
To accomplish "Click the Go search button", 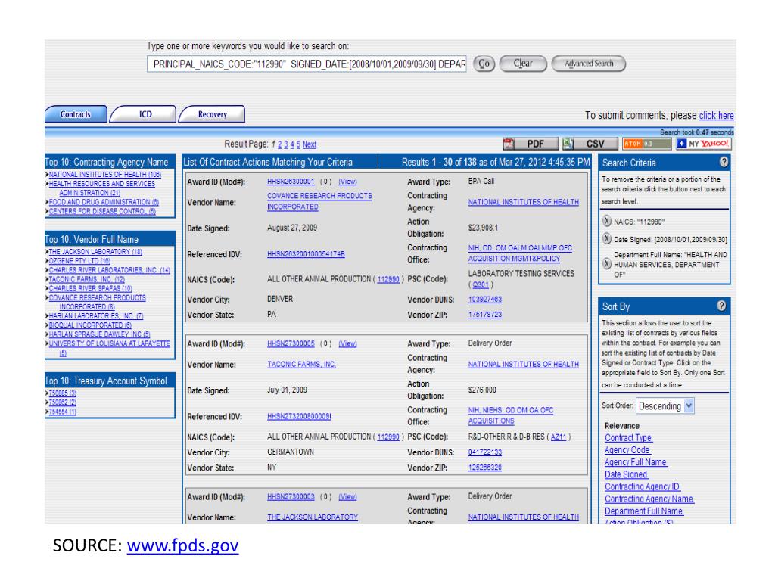I will 484,64.
